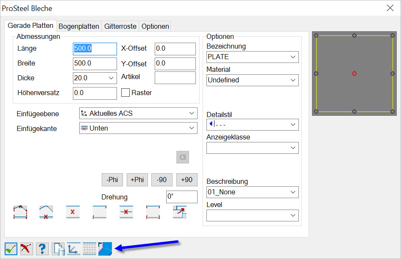The width and height of the screenshot is (401, 259).
Task: Click the +Phi rotation button
Action: click(137, 180)
